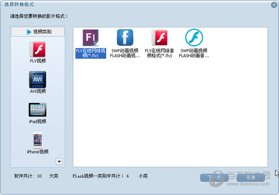This screenshot has width=279, height=195.
Task: Click the iPad视频 label text
Action: point(38,122)
